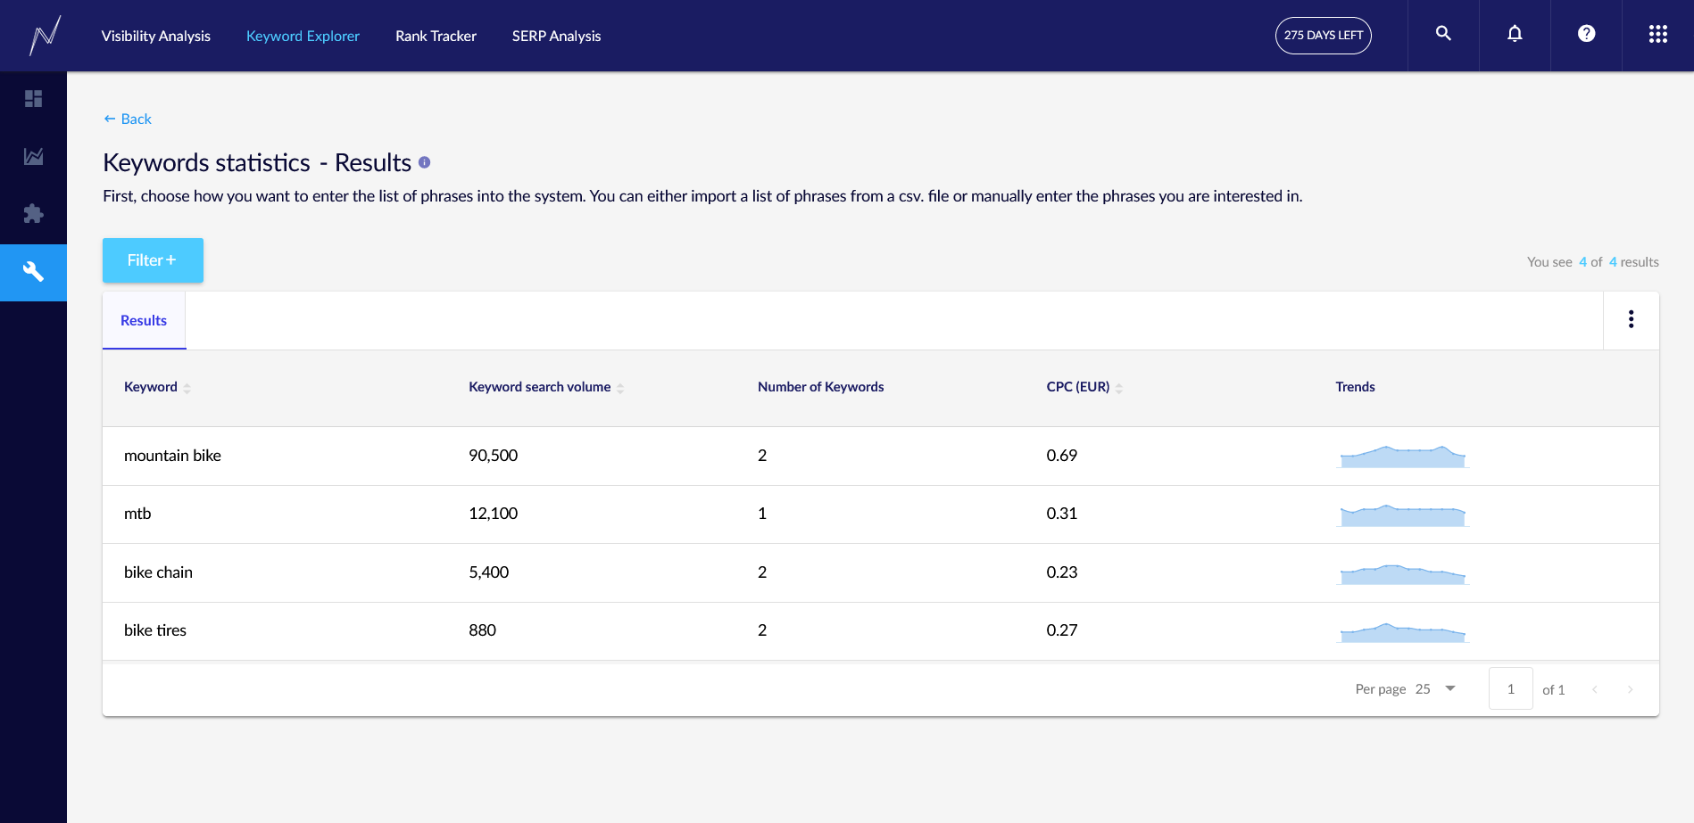Viewport: 1694px width, 823px height.
Task: Open the dashboard grid icon in the sidebar
Action: click(33, 99)
